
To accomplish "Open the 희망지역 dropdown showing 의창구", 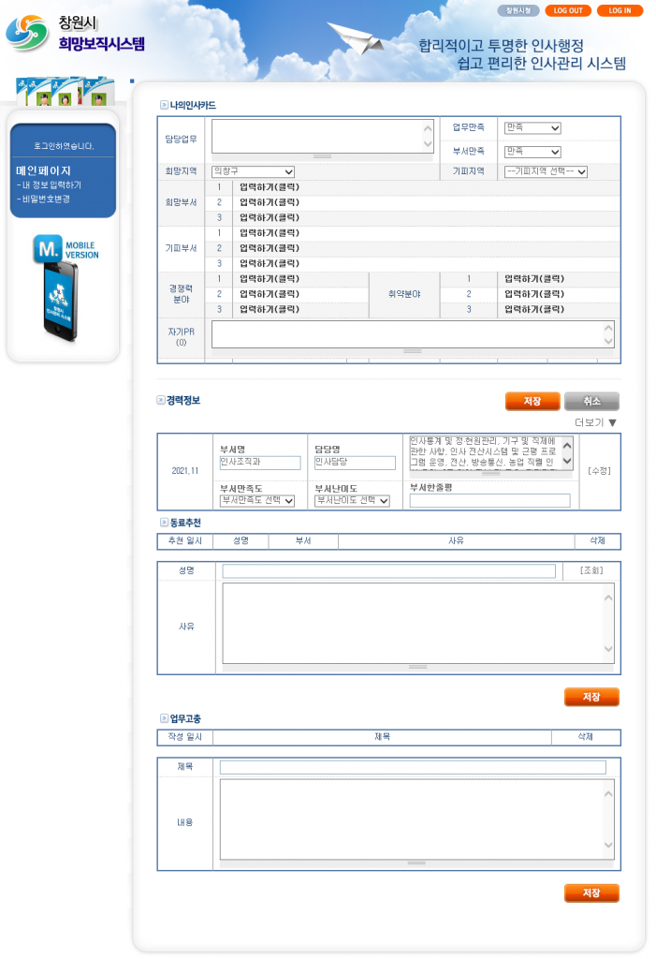I will 253,171.
